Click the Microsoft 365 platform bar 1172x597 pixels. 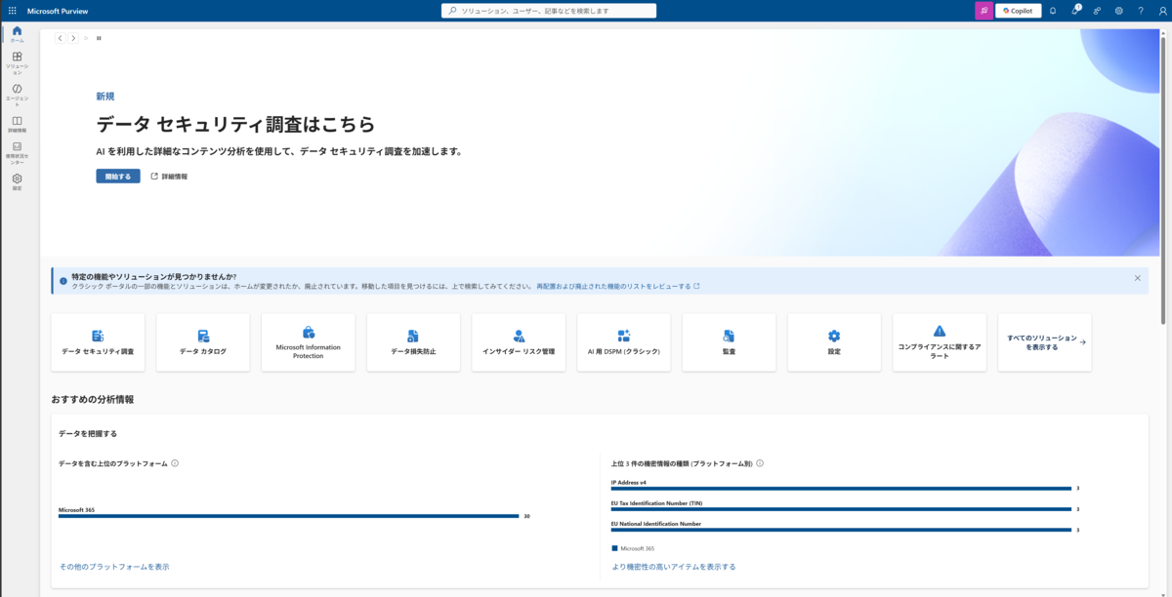point(288,516)
